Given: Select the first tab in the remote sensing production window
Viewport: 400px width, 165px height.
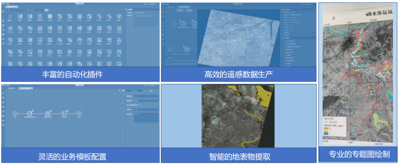Looking at the screenshot, I should click(x=171, y=7).
